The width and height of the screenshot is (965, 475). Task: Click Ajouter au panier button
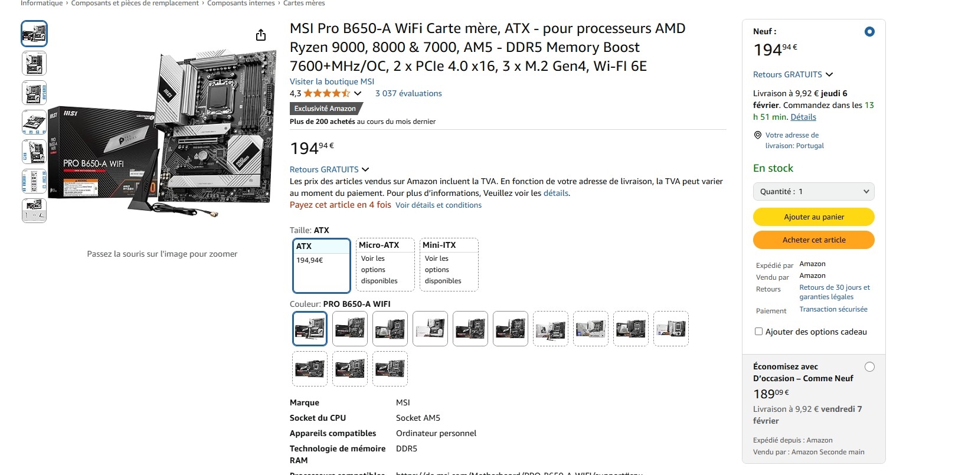813,217
